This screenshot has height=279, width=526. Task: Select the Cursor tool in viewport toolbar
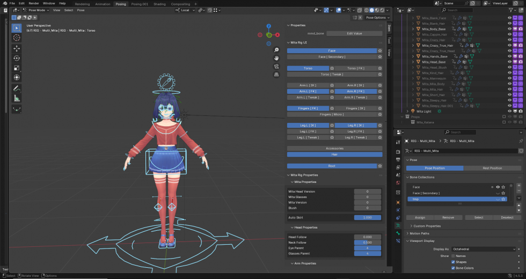(x=17, y=38)
